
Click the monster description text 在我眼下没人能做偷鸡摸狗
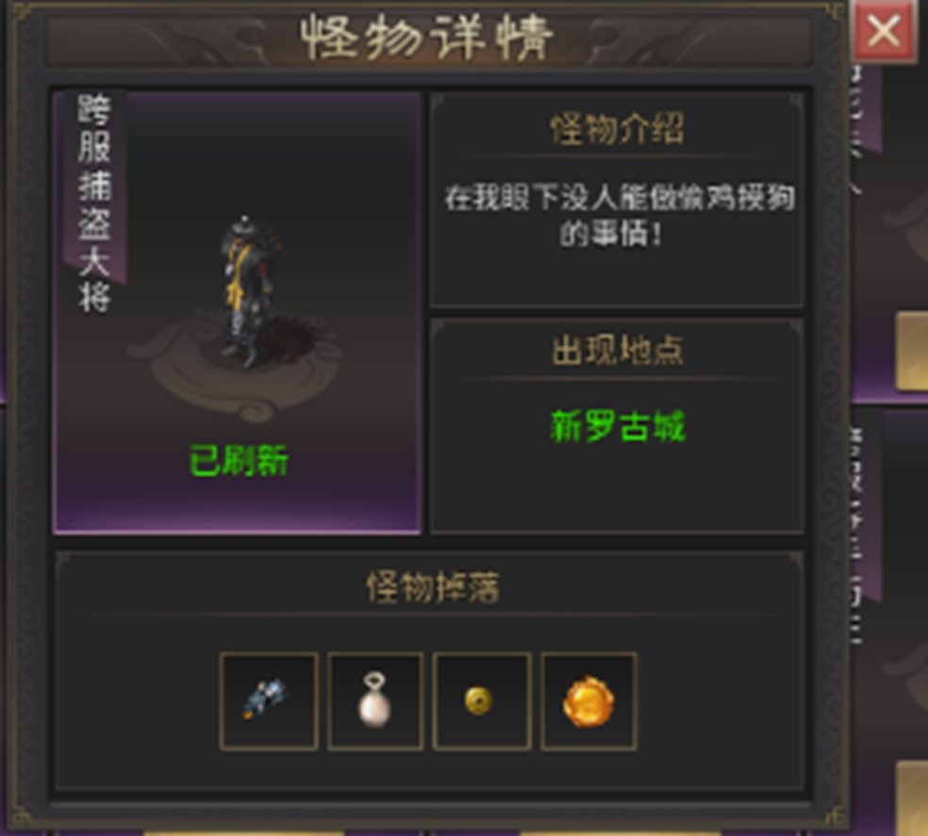coord(619,197)
